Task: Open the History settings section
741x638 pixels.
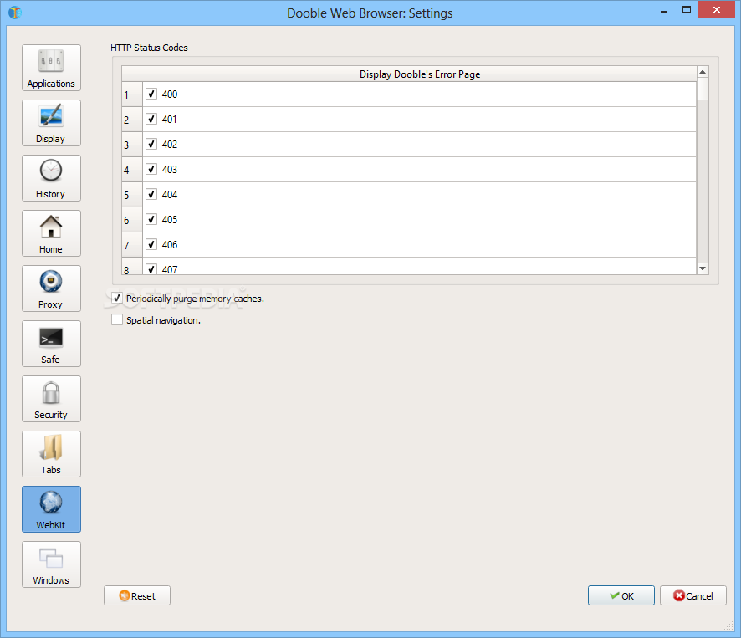Action: click(51, 178)
